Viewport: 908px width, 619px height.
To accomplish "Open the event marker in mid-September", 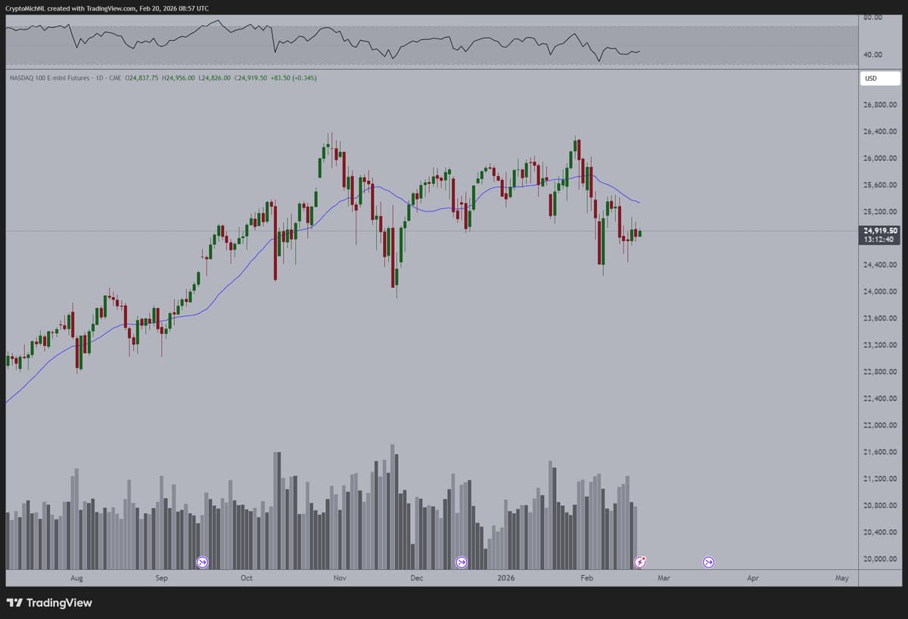I will pyautogui.click(x=202, y=562).
